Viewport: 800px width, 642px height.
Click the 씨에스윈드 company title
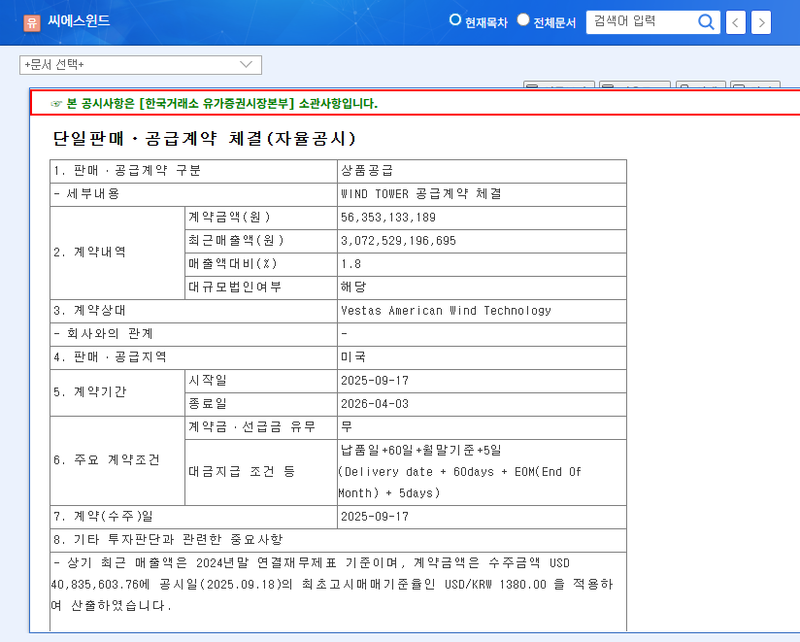coord(79,21)
